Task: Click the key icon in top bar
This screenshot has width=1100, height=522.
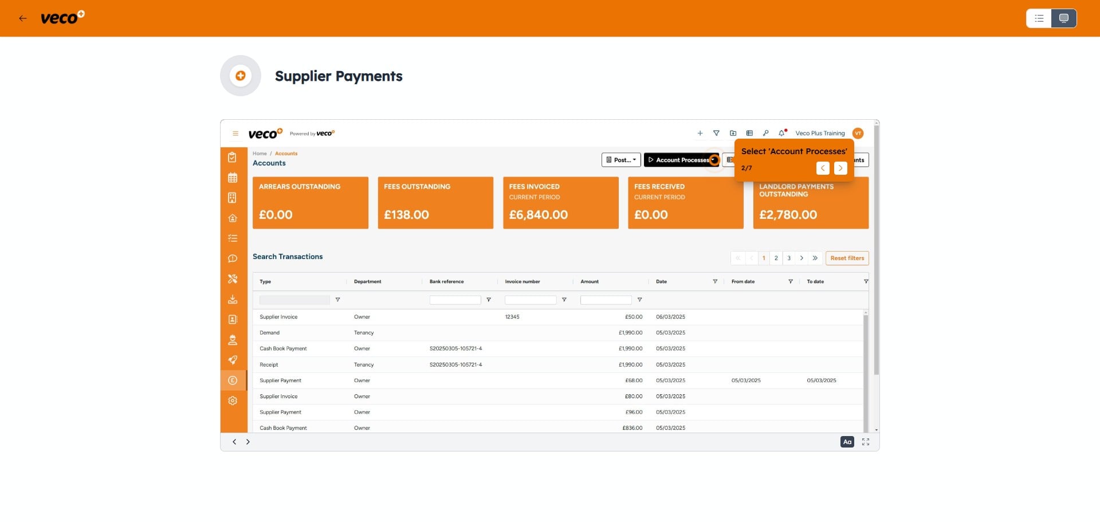Action: tap(765, 134)
